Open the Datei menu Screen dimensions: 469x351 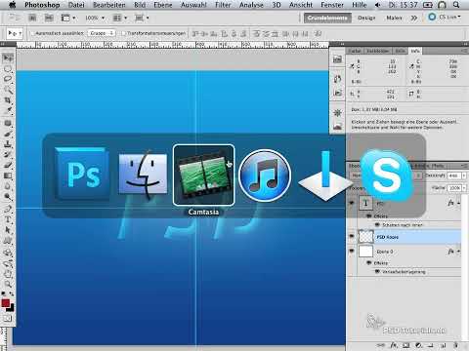pos(76,5)
